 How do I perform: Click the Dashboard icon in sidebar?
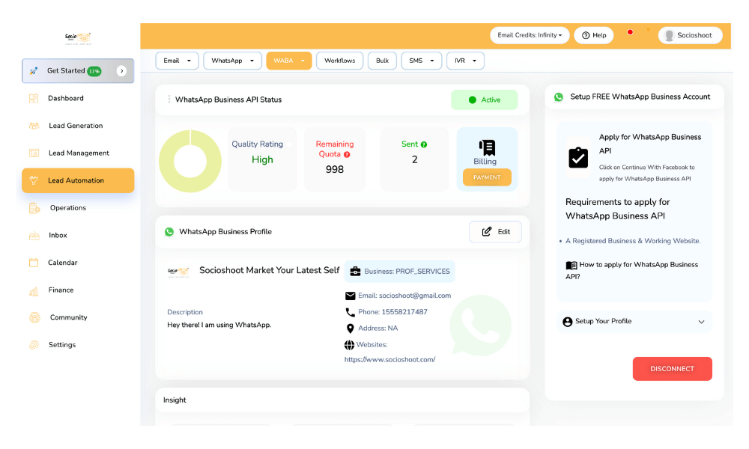(x=34, y=98)
